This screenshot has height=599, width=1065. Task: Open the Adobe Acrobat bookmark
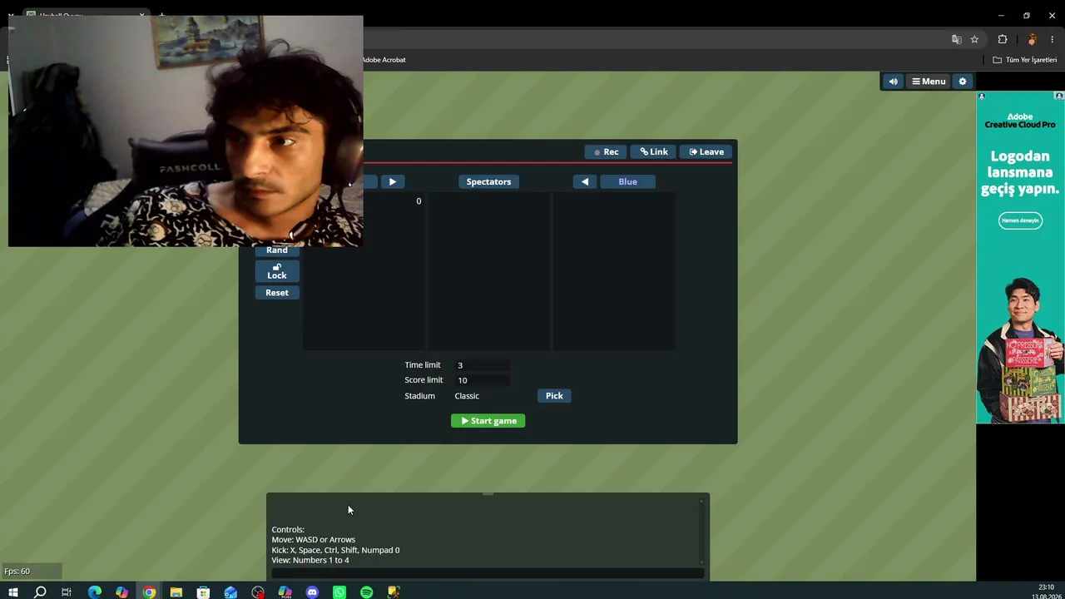click(x=384, y=60)
